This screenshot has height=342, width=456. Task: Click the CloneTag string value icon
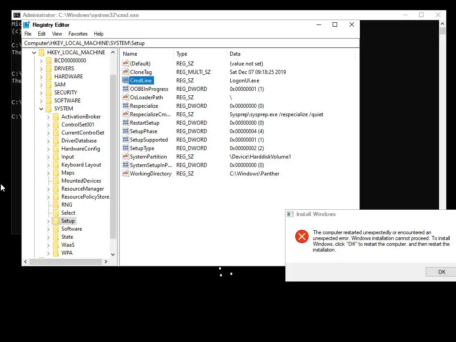[x=125, y=72]
